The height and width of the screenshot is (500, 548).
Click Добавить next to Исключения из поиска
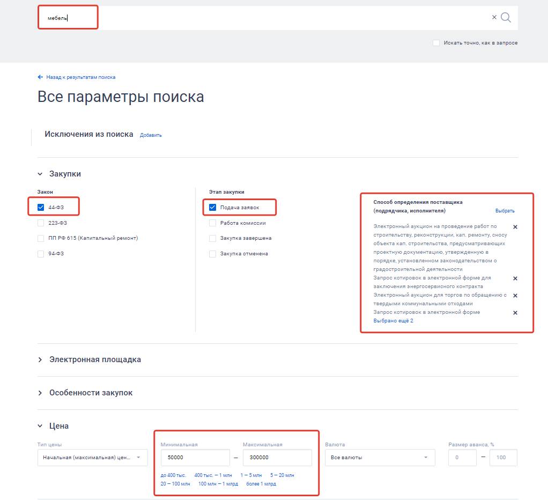[x=151, y=135]
